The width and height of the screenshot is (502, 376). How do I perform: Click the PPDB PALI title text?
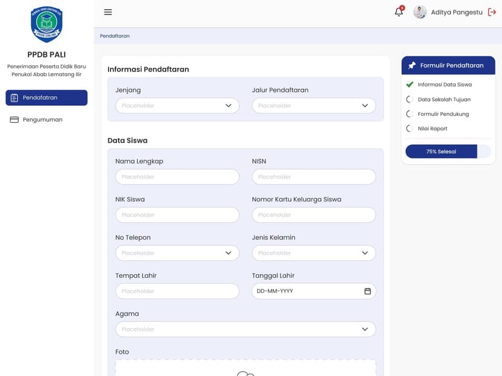(47, 54)
